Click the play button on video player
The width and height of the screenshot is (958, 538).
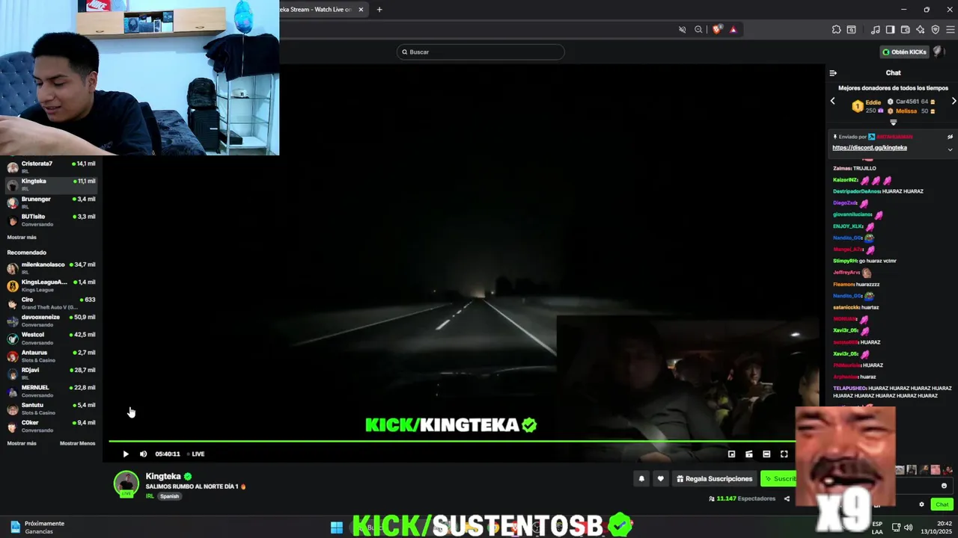[125, 454]
